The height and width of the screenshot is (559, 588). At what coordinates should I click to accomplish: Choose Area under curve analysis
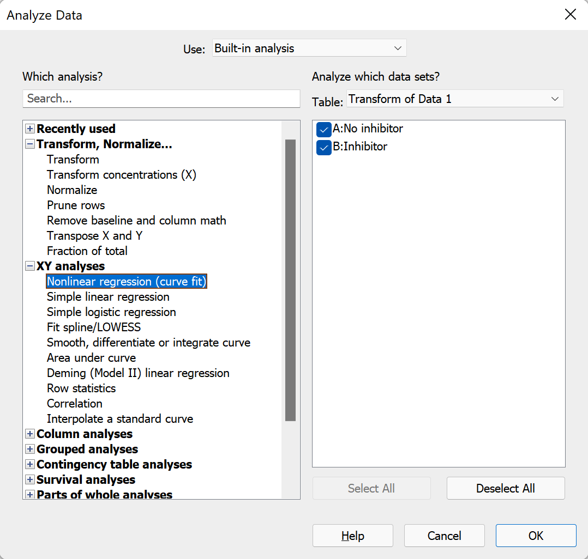pyautogui.click(x=91, y=358)
